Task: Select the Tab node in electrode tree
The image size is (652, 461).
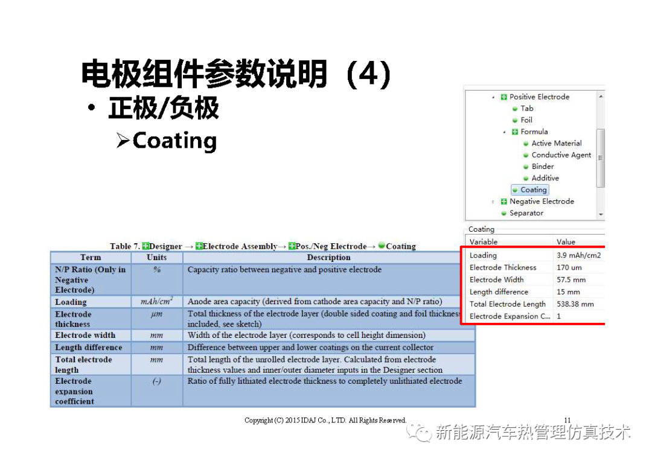Action: click(526, 109)
